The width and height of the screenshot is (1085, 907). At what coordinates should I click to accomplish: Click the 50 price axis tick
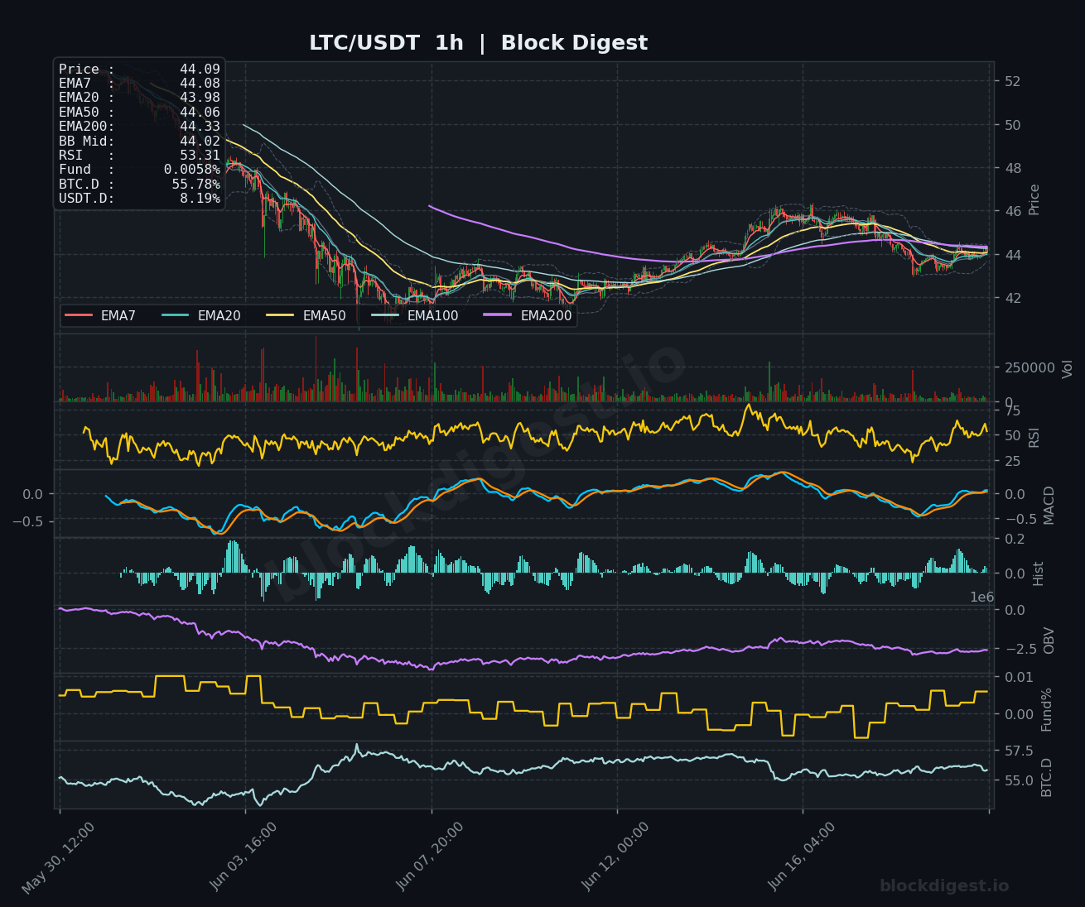point(1012,125)
